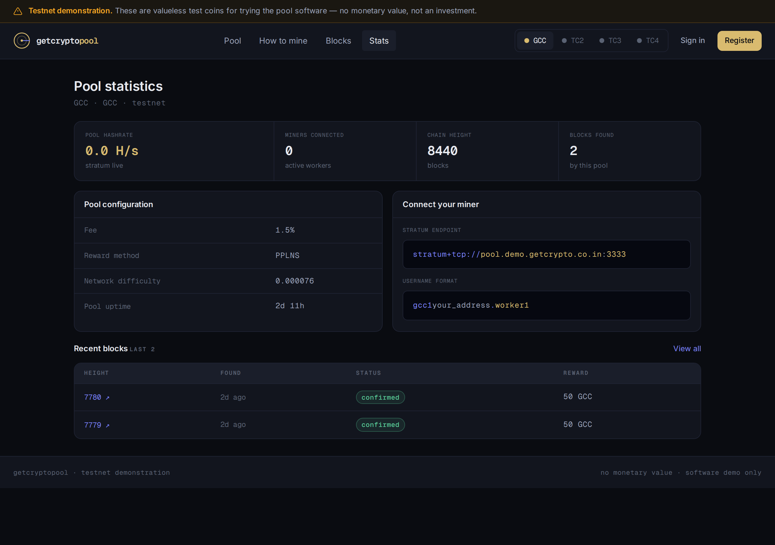This screenshot has height=545, width=775.
Task: Click the HEIGHT column header
Action: coord(96,373)
